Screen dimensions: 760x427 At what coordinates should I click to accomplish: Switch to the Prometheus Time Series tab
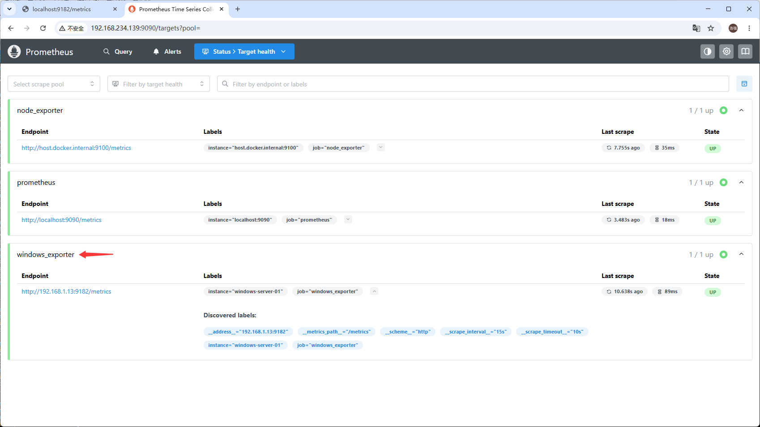(x=177, y=9)
